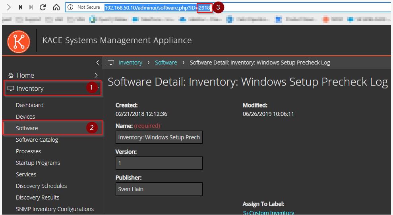Click the Version input field
Screen dimensions: 393x215
(x=159, y=163)
